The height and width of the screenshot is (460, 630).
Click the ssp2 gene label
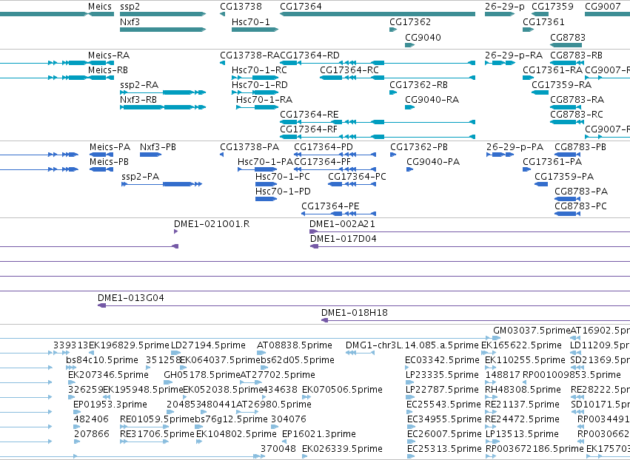[x=130, y=7]
